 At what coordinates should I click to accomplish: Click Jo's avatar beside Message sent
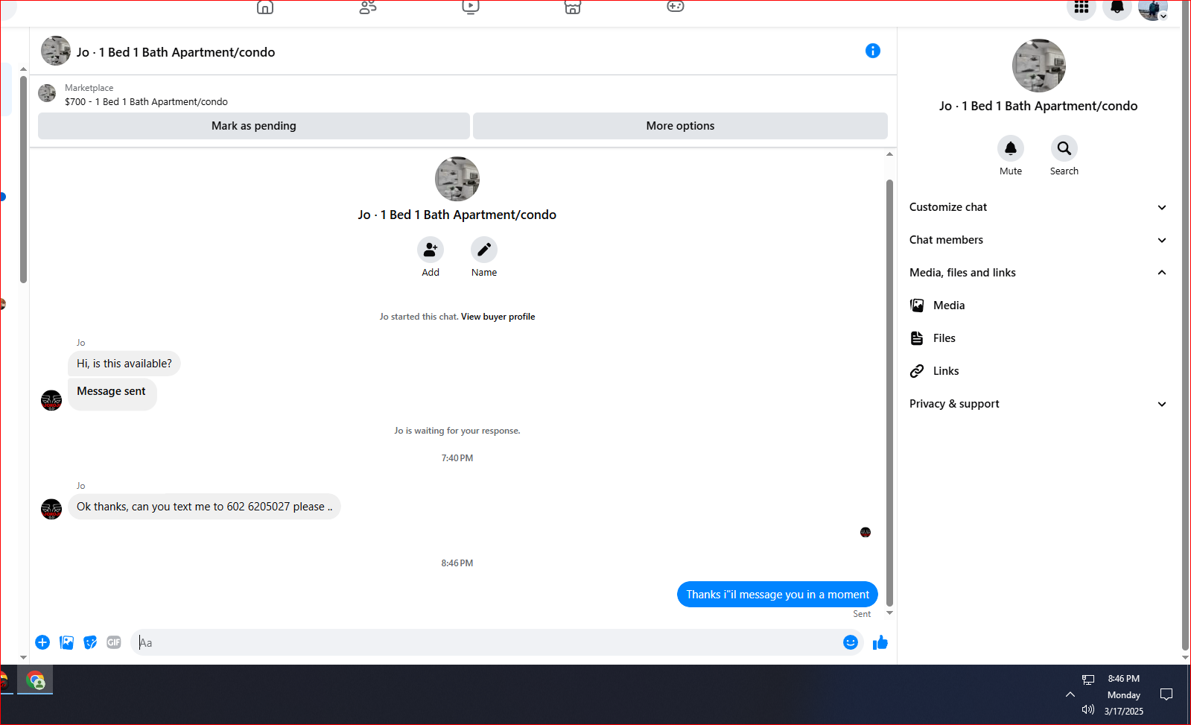(x=51, y=400)
